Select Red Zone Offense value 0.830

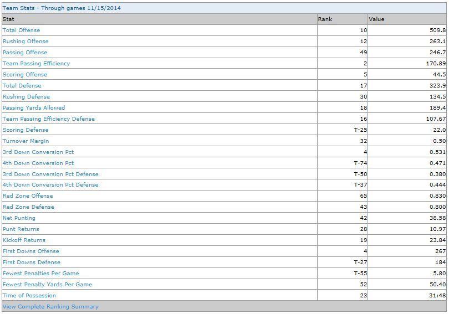pyautogui.click(x=437, y=196)
